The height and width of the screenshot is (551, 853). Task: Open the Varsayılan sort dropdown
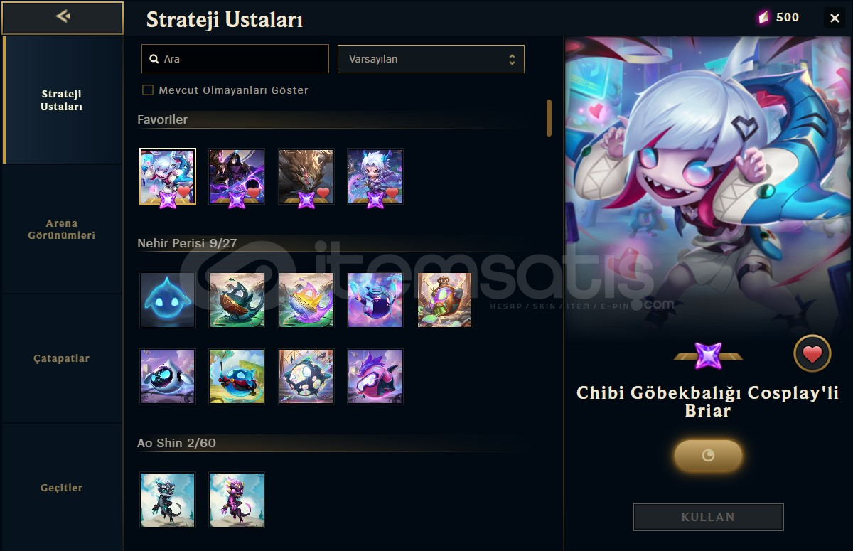tap(431, 59)
